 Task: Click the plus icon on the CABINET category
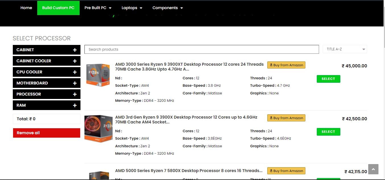click(74, 50)
